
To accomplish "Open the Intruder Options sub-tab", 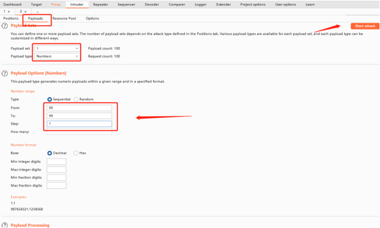I will click(x=92, y=19).
